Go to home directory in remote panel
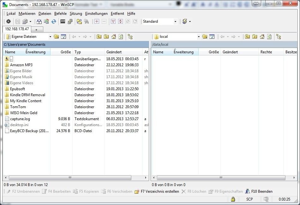Image resolution: width=300 pixels, height=205 pixels. coord(262,37)
